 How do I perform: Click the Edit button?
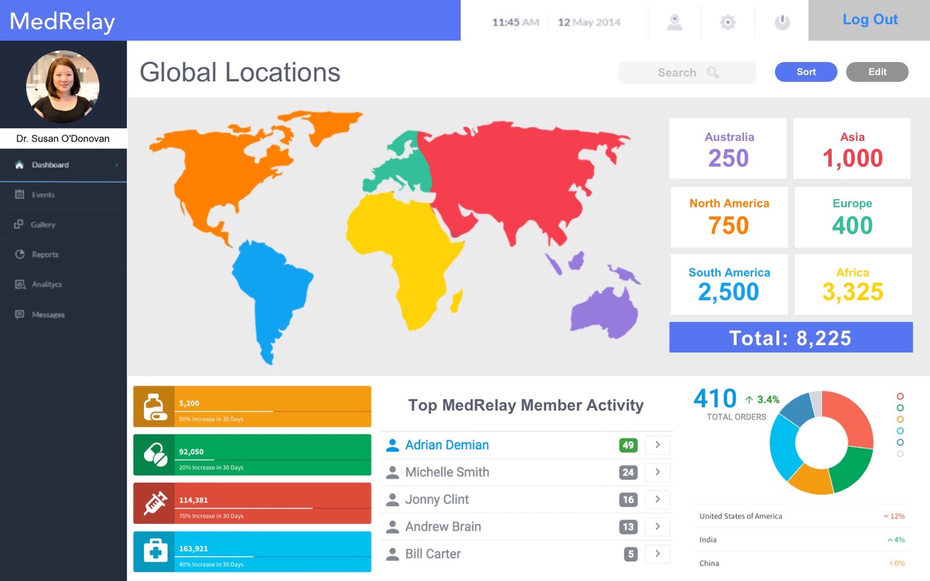click(x=877, y=72)
